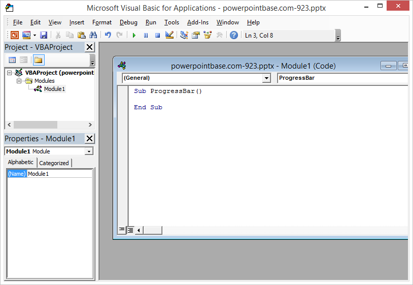Open the Format menu
Screen dimensions: 413x285
click(102, 22)
